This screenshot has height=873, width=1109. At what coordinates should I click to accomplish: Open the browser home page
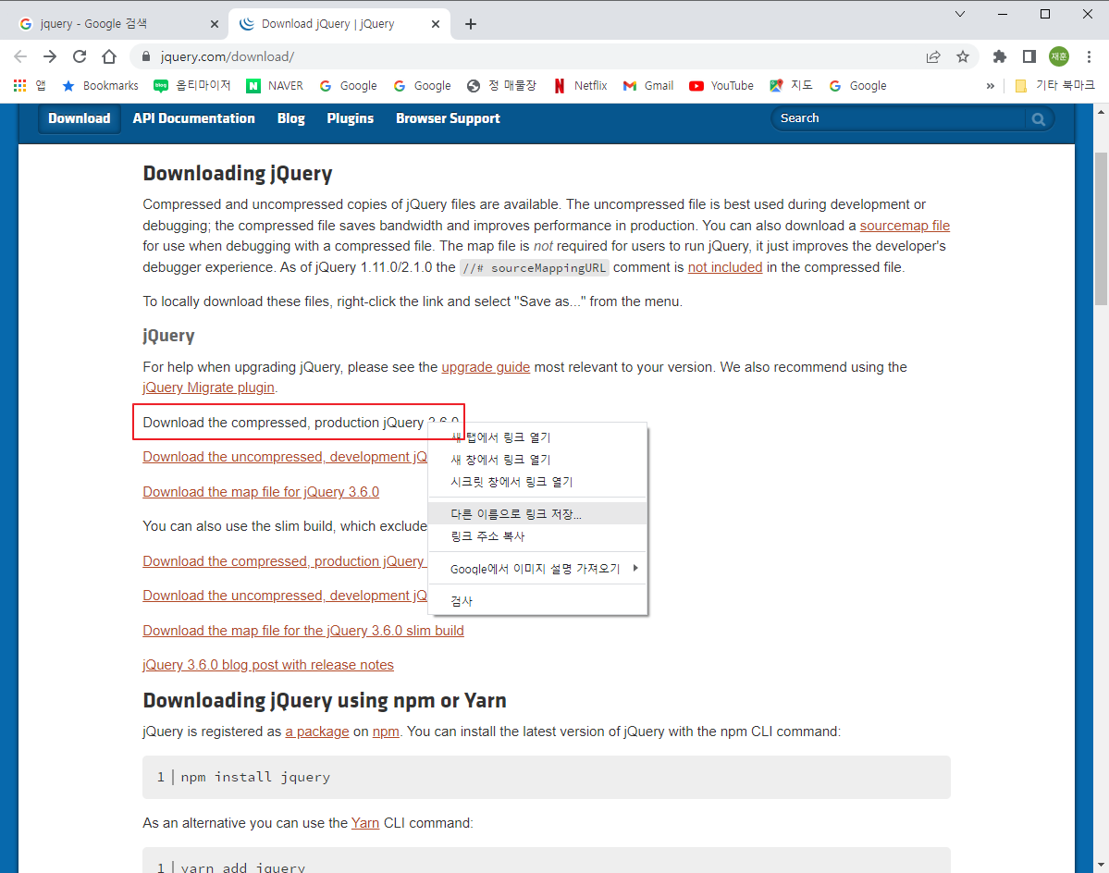[x=109, y=56]
